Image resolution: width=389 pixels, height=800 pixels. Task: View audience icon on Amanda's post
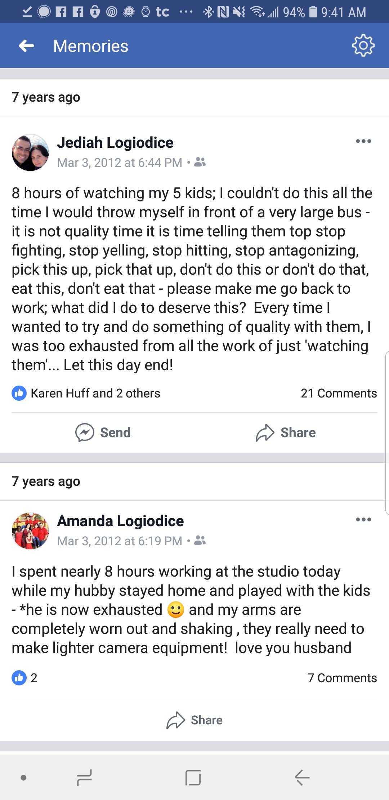[200, 541]
